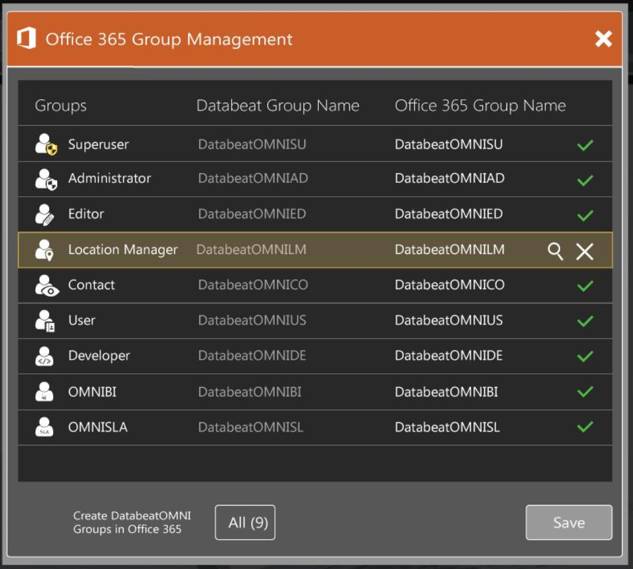Edit Office 365 group name DatabeatOMNIAD
The width and height of the screenshot is (633, 569).
449,178
